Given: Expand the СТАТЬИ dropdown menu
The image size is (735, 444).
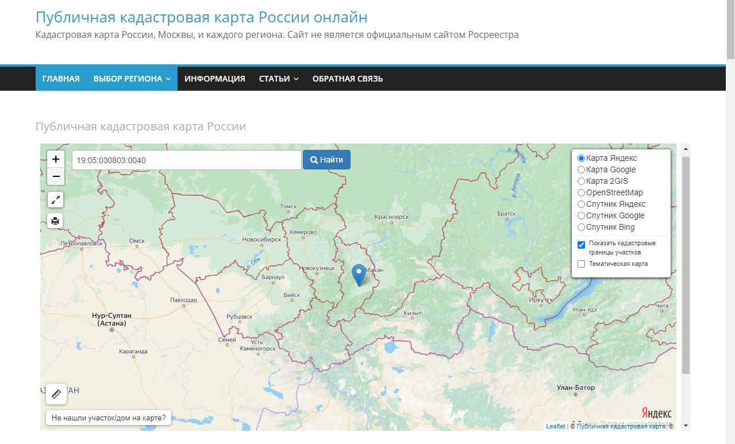Looking at the screenshot, I should [279, 79].
